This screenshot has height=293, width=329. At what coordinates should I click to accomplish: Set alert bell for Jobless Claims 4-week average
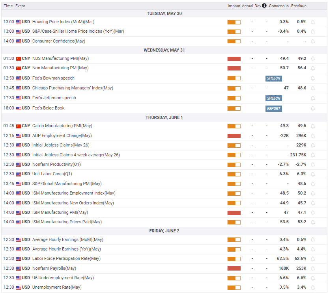pyautogui.click(x=313, y=155)
